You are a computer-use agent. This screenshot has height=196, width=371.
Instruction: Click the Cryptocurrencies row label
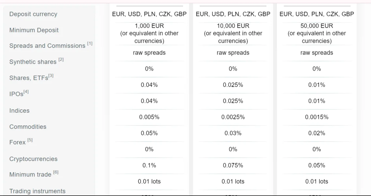click(x=33, y=159)
